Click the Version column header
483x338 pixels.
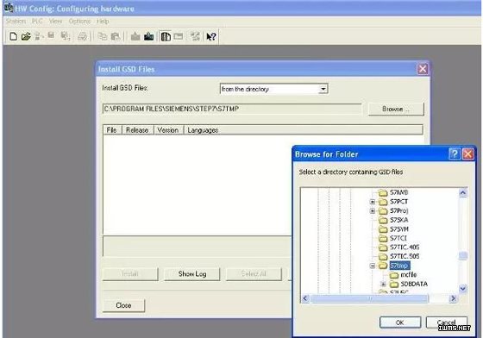click(168, 130)
